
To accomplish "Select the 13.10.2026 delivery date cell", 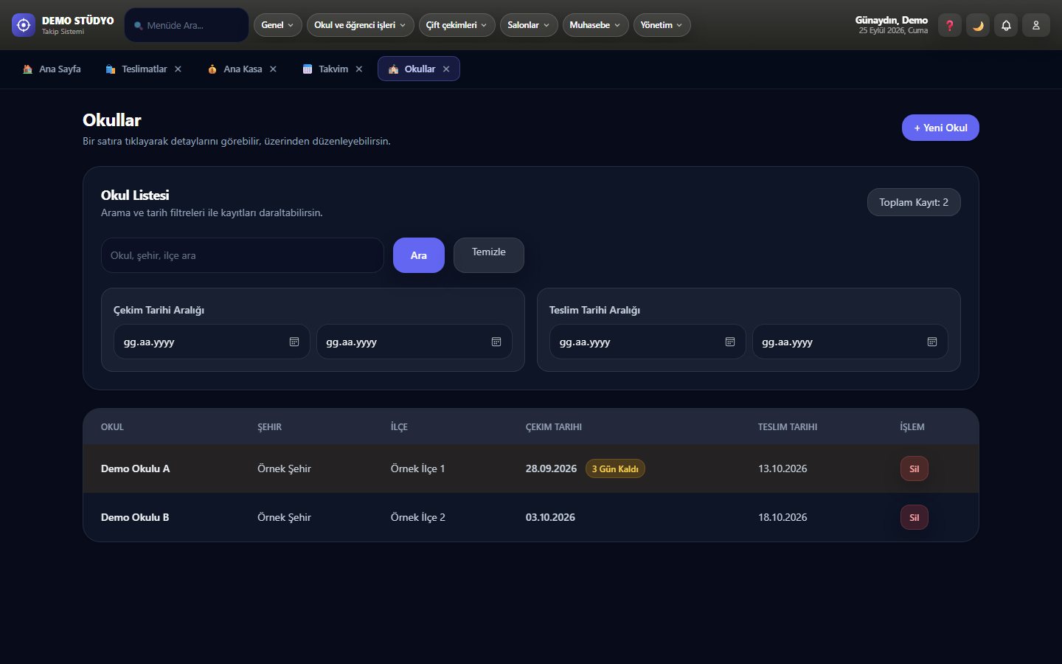I will 782,468.
